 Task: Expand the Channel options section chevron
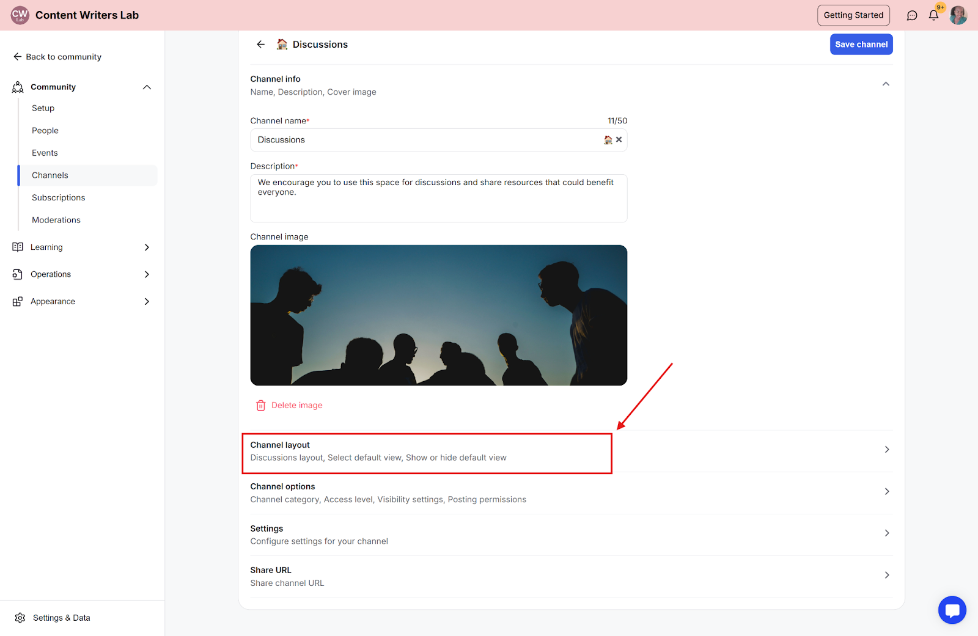point(887,491)
